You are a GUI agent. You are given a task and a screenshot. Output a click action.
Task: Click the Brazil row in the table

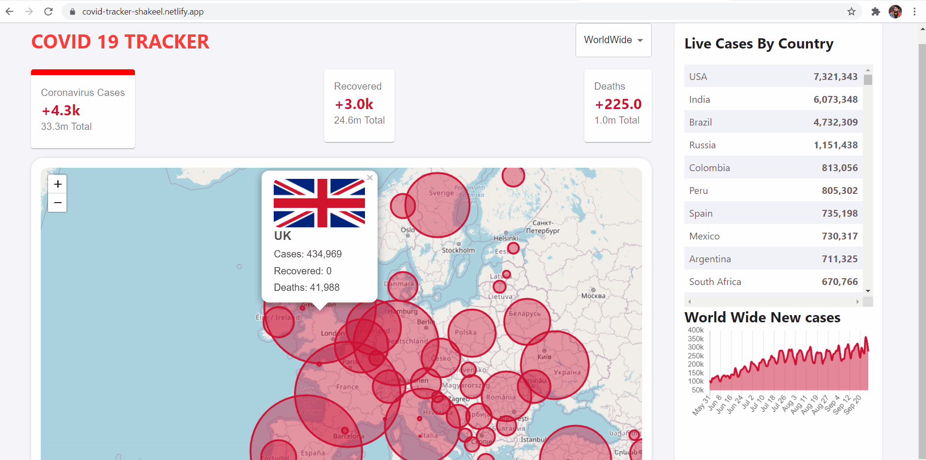pos(774,122)
